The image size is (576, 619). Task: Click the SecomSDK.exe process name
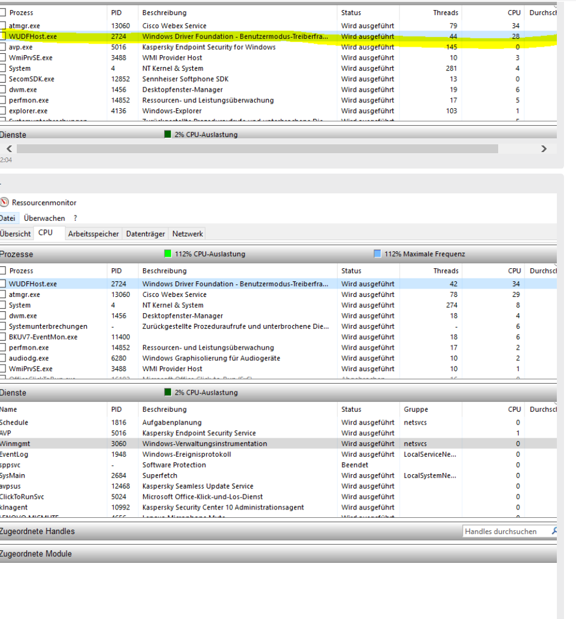(32, 79)
